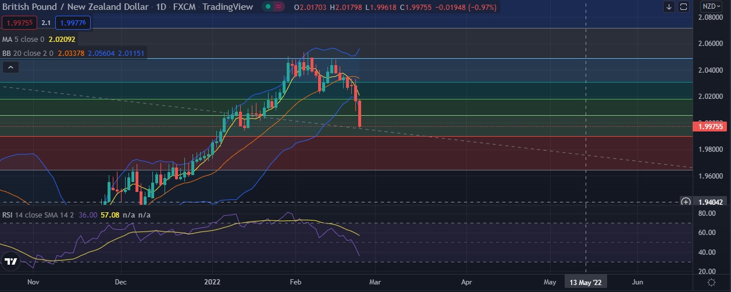This screenshot has height=292, width=731.
Task: Select the RSI 14 close SMA 14 2 legend
Action: (x=38, y=215)
